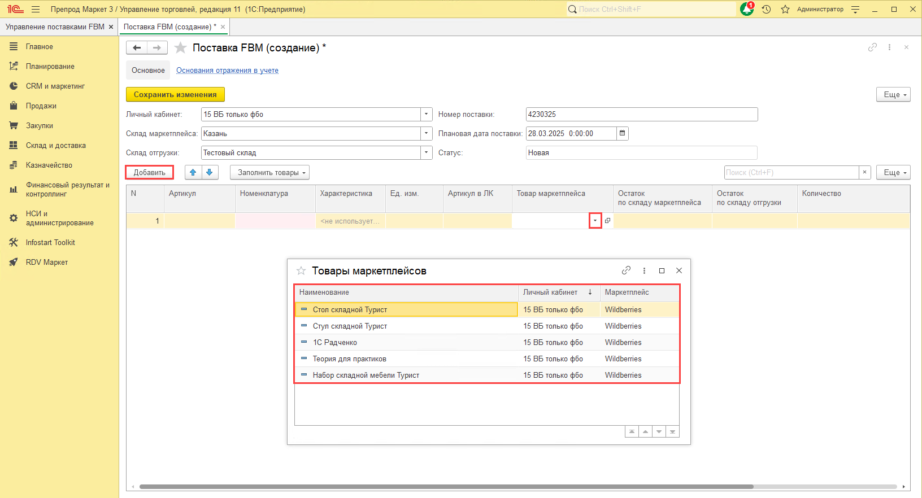Click the global search field in title bar
This screenshot has height=498, width=922.
[651, 9]
